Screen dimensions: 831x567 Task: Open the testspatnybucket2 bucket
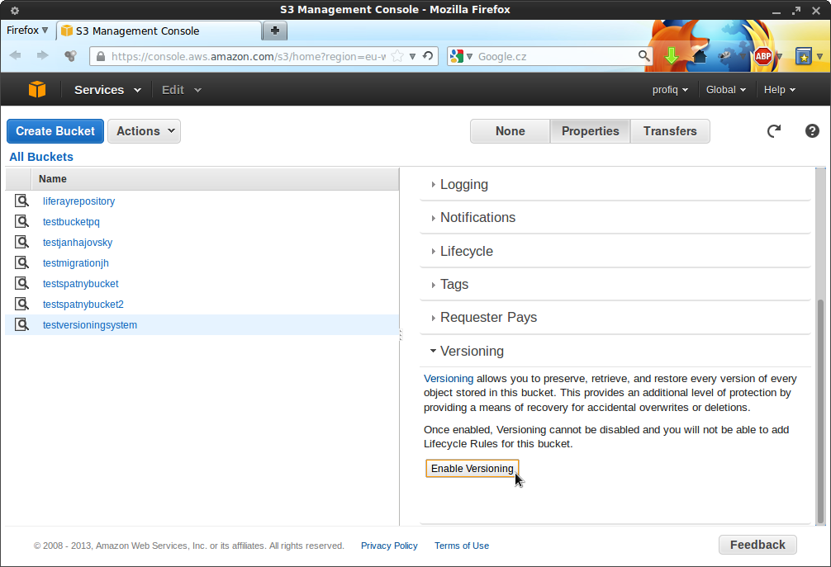tap(83, 305)
